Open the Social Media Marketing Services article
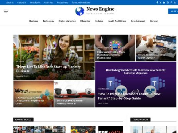The image size is (178, 133). (111, 55)
